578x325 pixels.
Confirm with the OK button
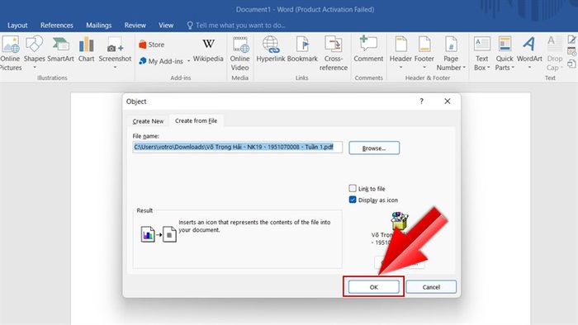point(373,287)
